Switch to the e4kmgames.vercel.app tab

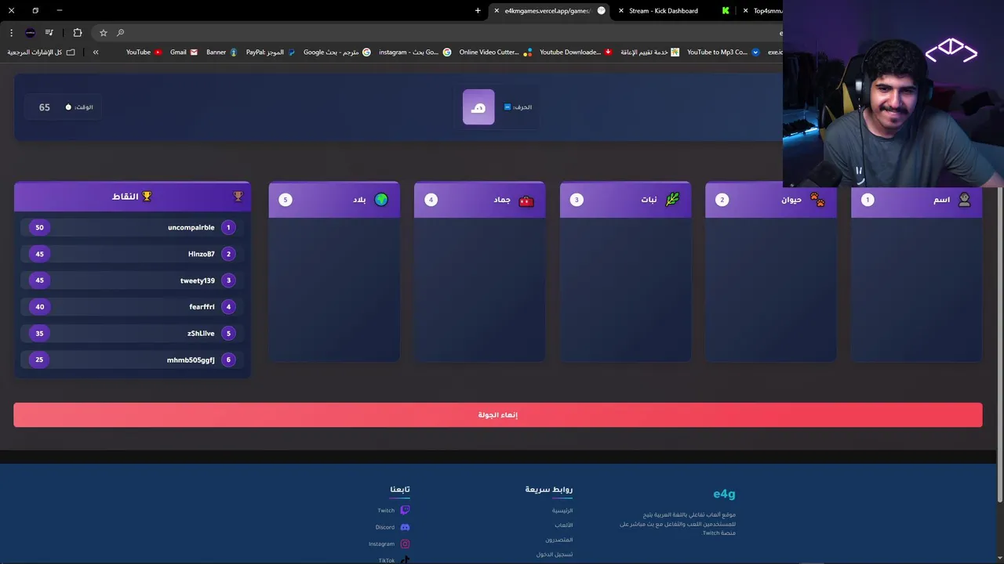(549, 11)
